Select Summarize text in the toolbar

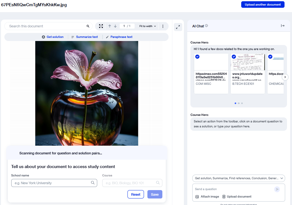84,37
